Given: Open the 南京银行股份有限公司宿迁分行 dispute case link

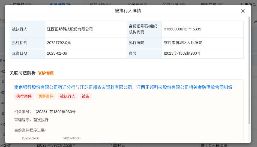Looking at the screenshot, I should (123, 87).
